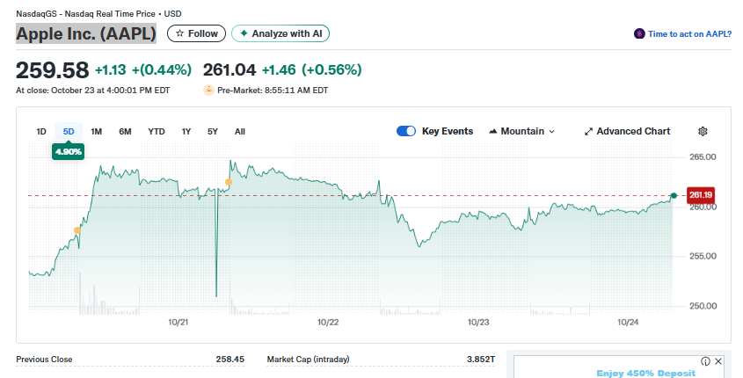743x378 pixels.
Task: Show the 5Y price history
Action: 213,131
